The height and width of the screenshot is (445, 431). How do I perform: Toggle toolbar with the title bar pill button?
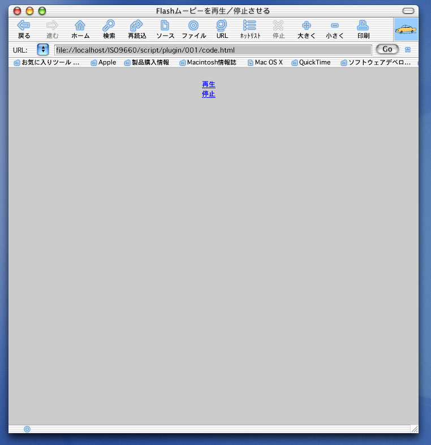408,11
